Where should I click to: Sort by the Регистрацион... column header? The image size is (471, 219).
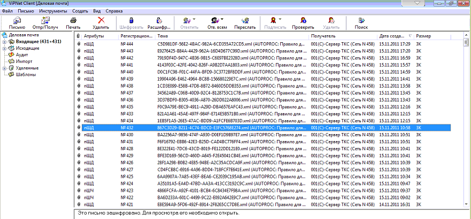(137, 36)
